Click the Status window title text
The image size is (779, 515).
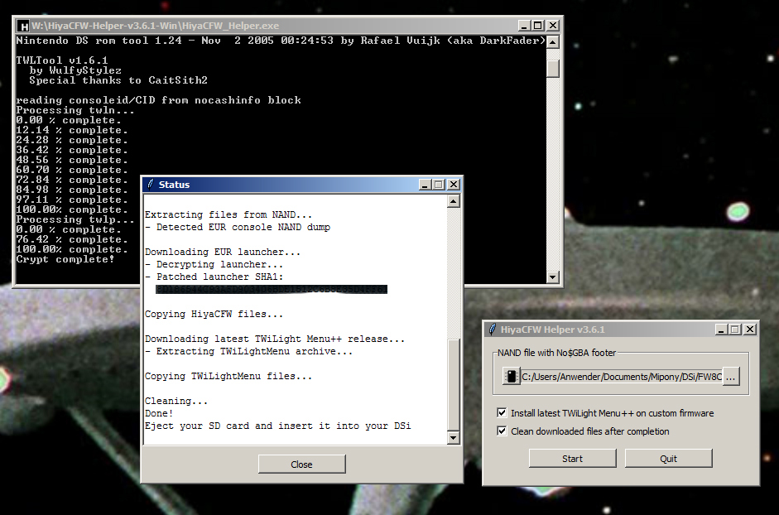175,185
